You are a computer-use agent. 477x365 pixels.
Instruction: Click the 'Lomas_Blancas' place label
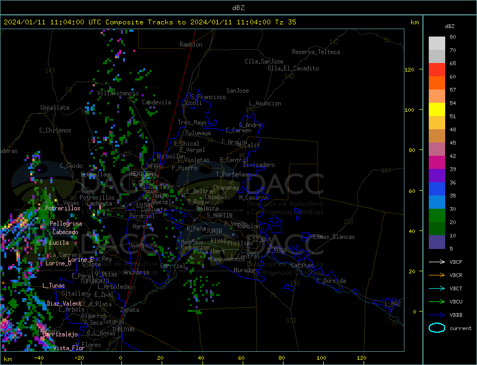coord(334,237)
